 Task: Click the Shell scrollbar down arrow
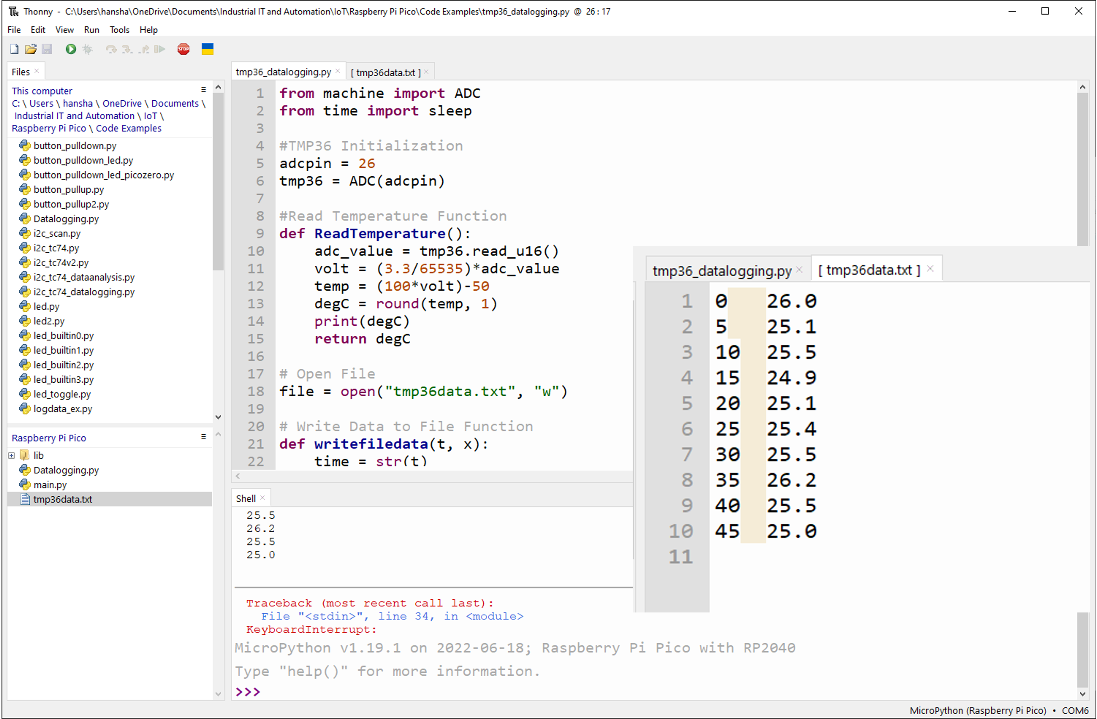point(1082,694)
